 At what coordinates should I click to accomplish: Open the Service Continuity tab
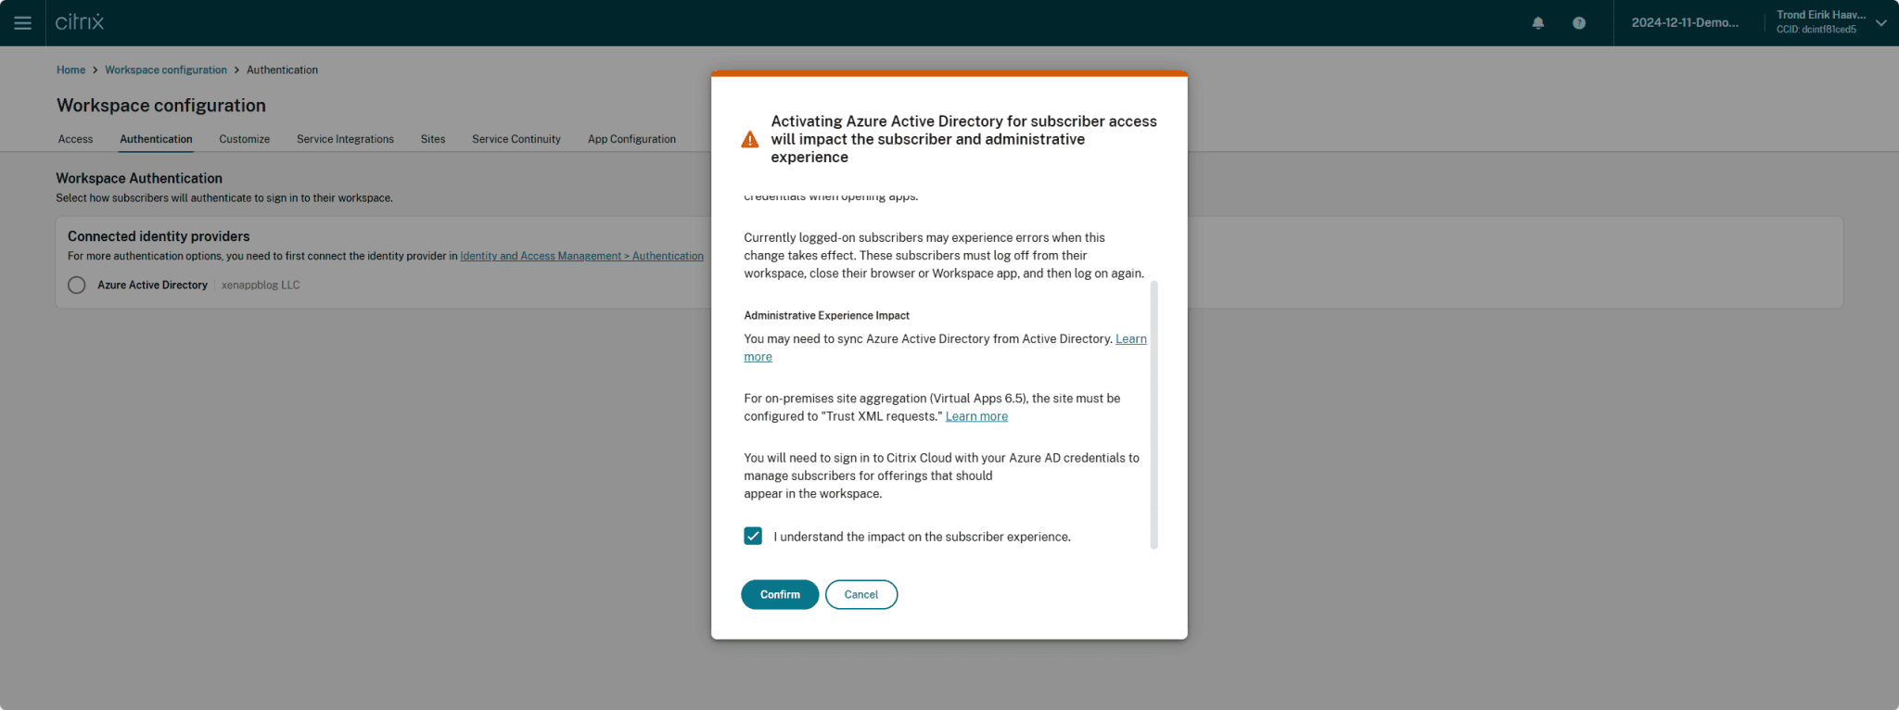click(516, 139)
